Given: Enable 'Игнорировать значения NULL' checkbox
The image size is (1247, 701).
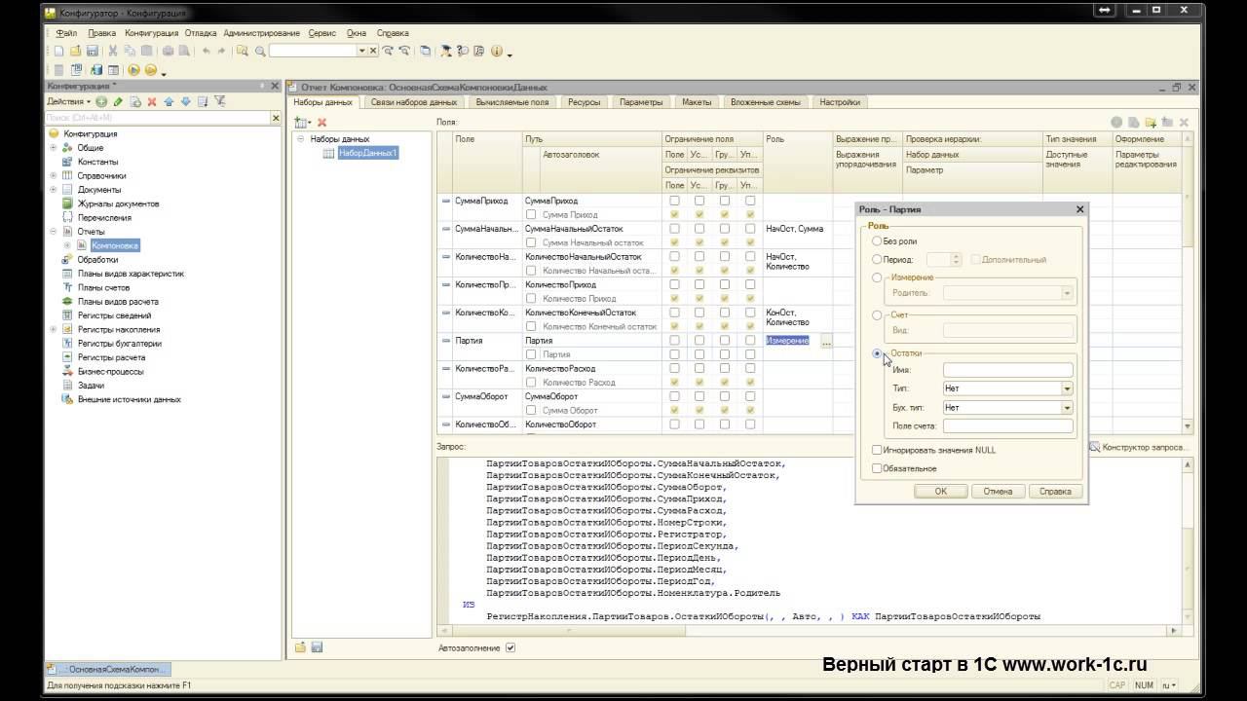Looking at the screenshot, I should (x=877, y=450).
